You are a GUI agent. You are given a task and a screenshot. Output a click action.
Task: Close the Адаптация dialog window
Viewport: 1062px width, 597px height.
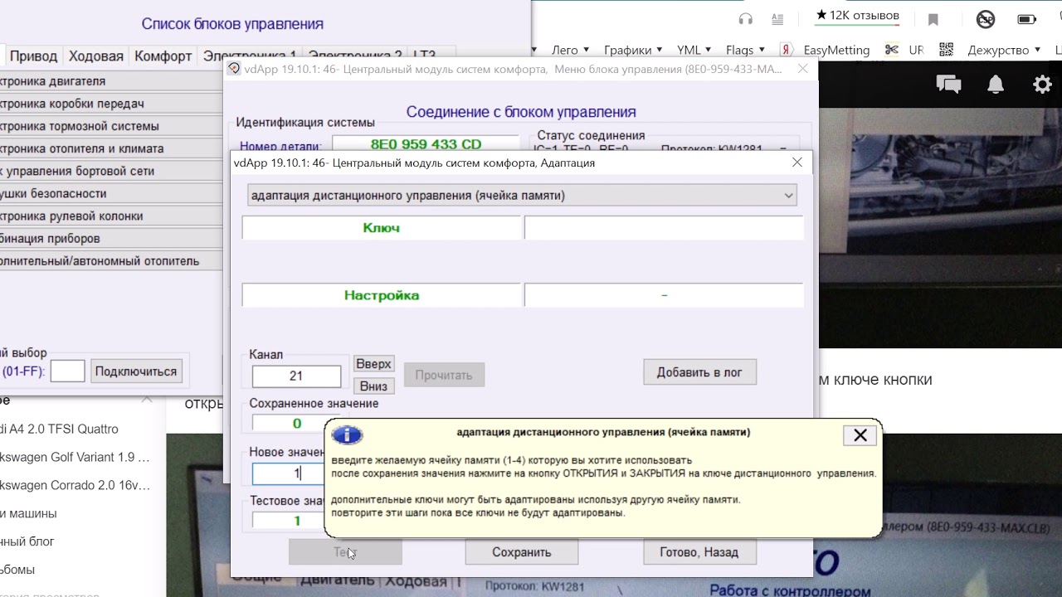[x=797, y=163]
